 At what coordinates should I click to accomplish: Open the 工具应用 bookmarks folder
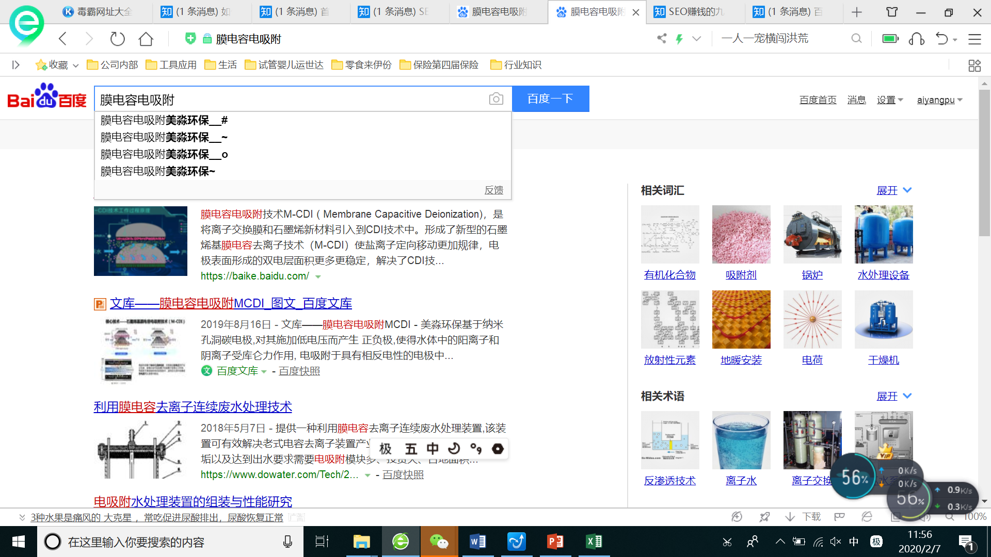pyautogui.click(x=171, y=65)
